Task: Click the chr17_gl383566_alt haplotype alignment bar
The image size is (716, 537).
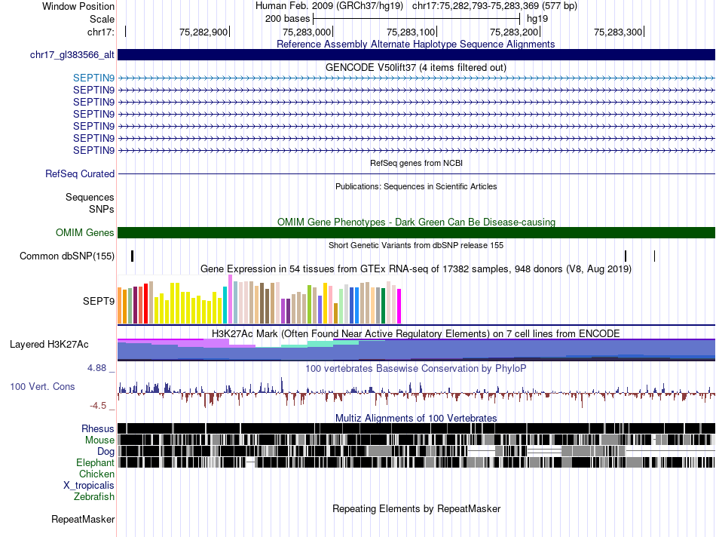Action: pos(416,55)
